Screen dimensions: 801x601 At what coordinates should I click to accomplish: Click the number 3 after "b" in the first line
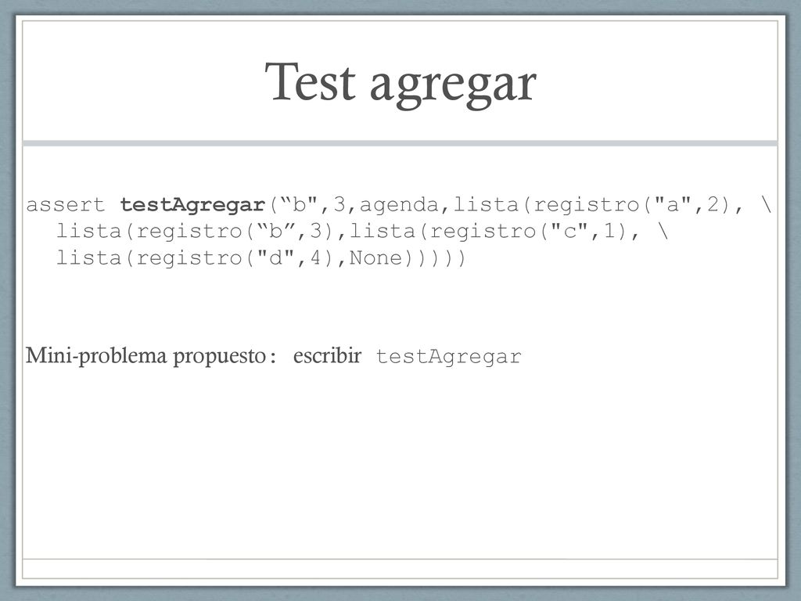339,204
